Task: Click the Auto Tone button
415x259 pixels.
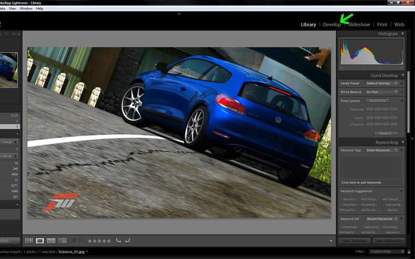Action: tap(378, 100)
